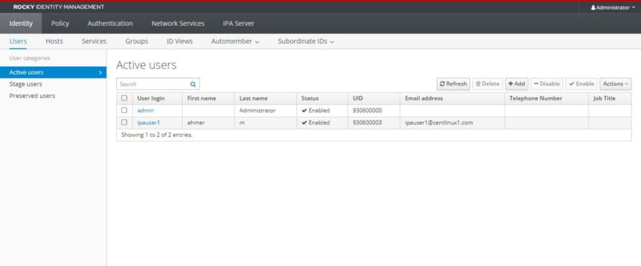Click the Enable button
The image size is (641, 266).
click(582, 84)
